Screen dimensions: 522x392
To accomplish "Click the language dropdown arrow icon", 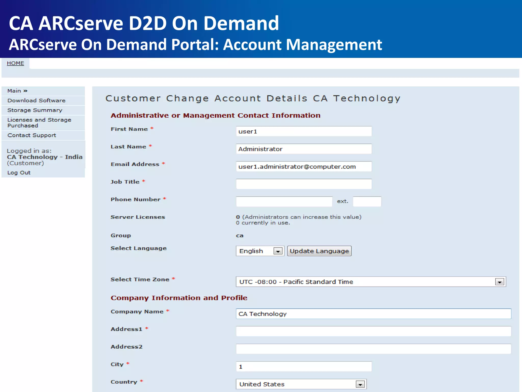I will coord(278,251).
